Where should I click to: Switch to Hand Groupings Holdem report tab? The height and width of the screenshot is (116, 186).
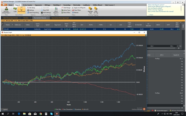(x=11, y=18)
